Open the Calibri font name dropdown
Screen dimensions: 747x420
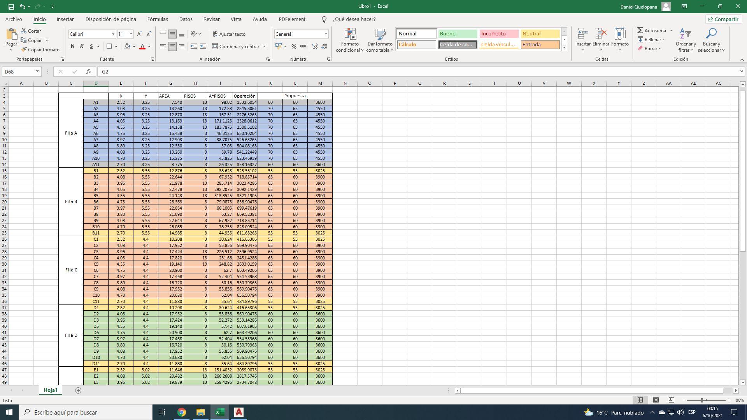click(x=113, y=34)
